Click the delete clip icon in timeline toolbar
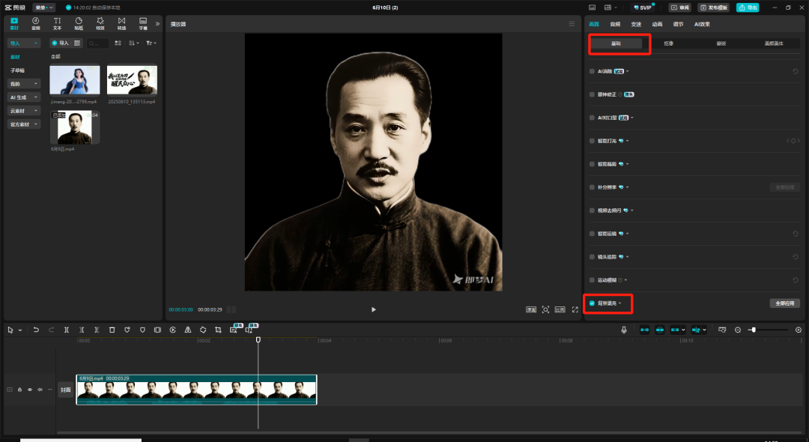This screenshot has width=809, height=442. click(x=112, y=330)
